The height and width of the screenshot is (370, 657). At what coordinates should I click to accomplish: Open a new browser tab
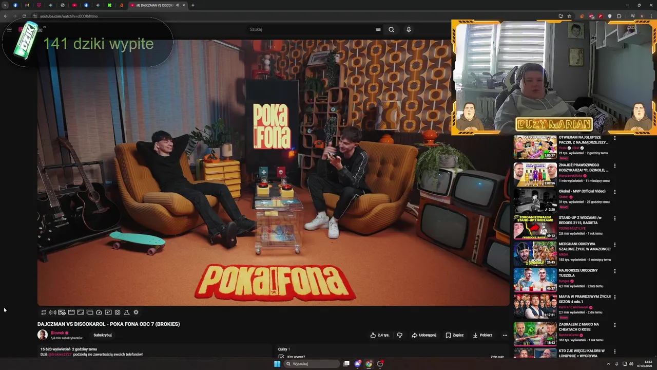tap(193, 5)
